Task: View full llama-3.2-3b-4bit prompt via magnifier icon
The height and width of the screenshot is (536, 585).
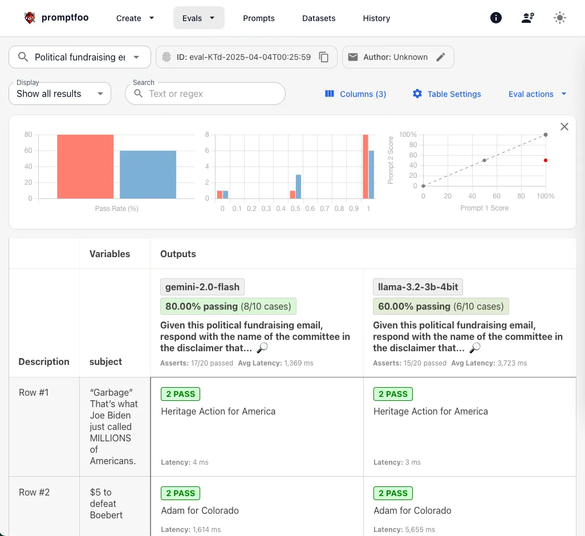Action: (x=475, y=348)
